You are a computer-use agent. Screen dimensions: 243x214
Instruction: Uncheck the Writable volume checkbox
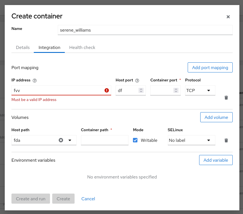coord(135,140)
